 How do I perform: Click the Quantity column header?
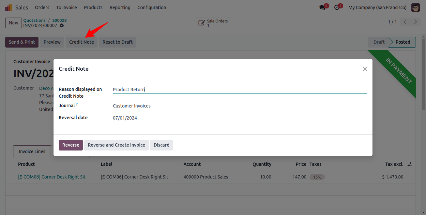tap(262, 164)
